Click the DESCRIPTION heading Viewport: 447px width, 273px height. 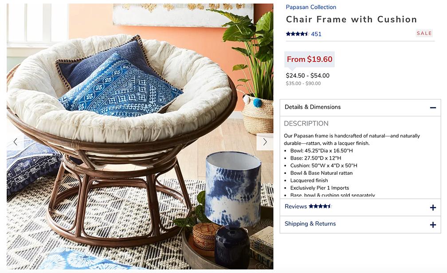tap(306, 123)
